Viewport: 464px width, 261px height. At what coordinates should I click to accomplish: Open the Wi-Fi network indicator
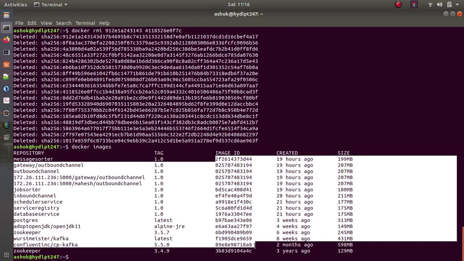(x=430, y=5)
